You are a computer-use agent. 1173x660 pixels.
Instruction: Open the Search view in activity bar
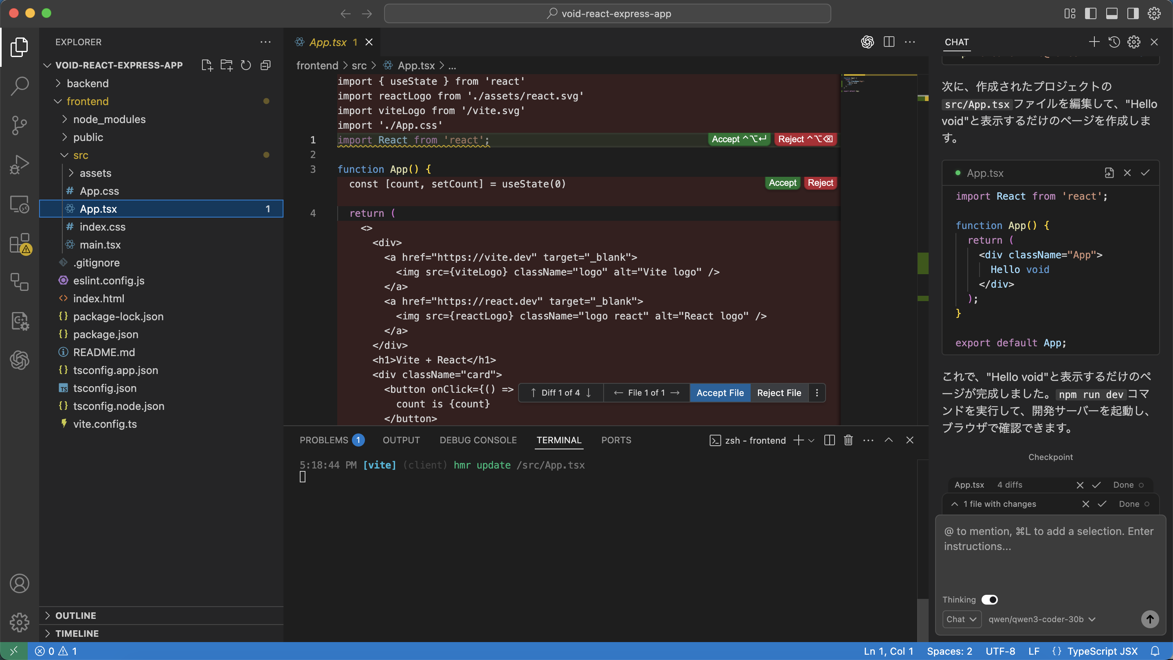19,86
